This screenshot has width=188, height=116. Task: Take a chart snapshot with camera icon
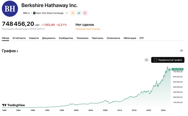pyautogui.click(x=146, y=60)
